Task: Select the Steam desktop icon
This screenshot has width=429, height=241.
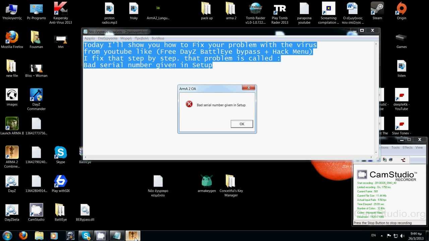Action: coord(377,11)
